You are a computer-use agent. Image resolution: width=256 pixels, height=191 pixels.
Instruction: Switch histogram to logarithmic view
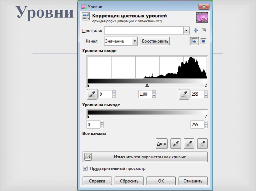(x=203, y=41)
